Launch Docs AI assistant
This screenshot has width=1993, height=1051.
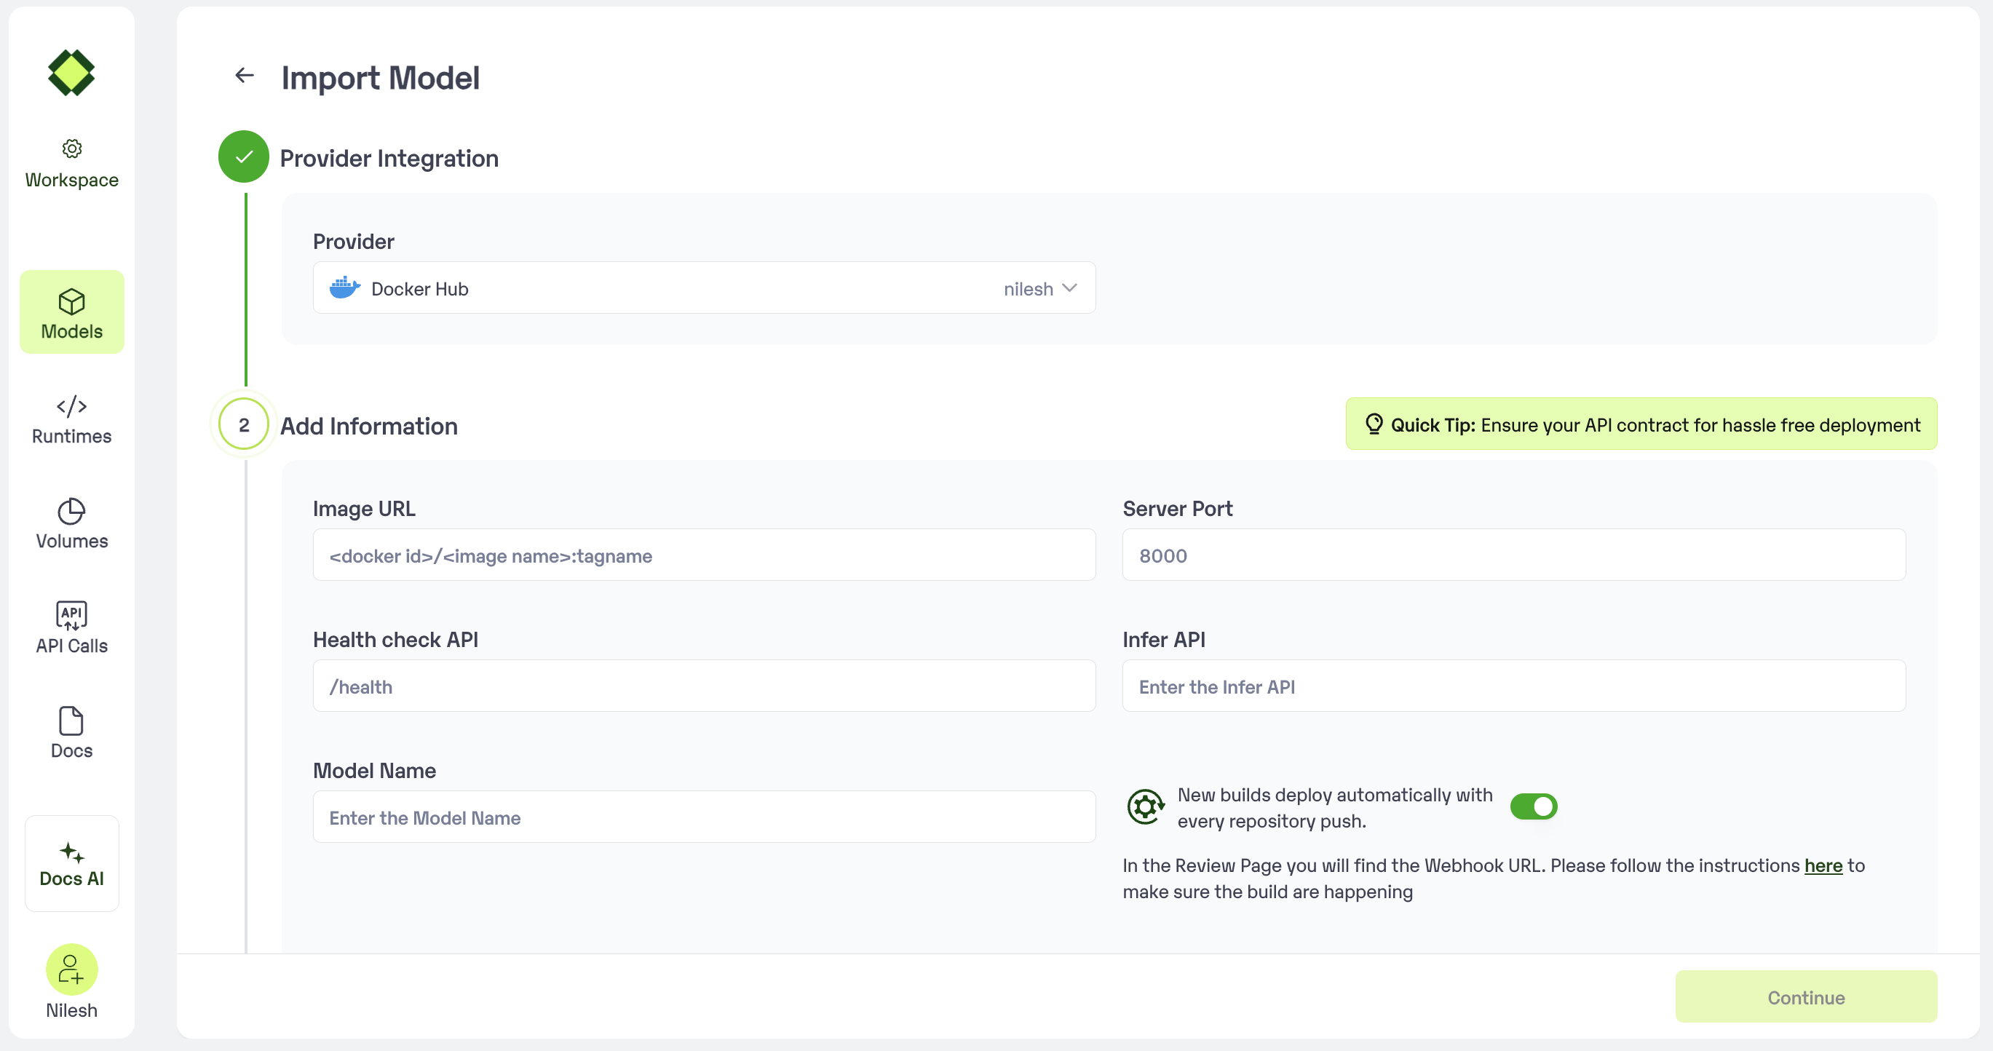tap(71, 864)
